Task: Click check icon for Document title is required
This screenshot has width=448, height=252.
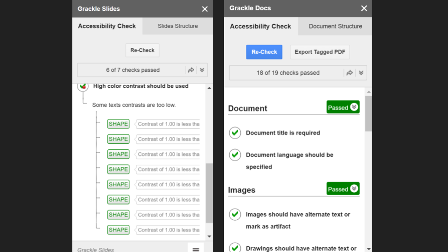Action: pos(235,133)
